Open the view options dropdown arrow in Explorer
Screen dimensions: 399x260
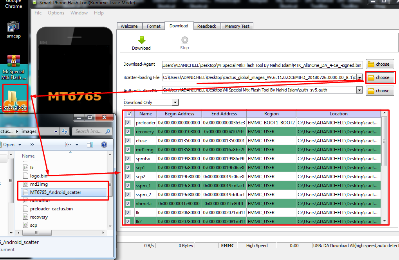point(77,145)
